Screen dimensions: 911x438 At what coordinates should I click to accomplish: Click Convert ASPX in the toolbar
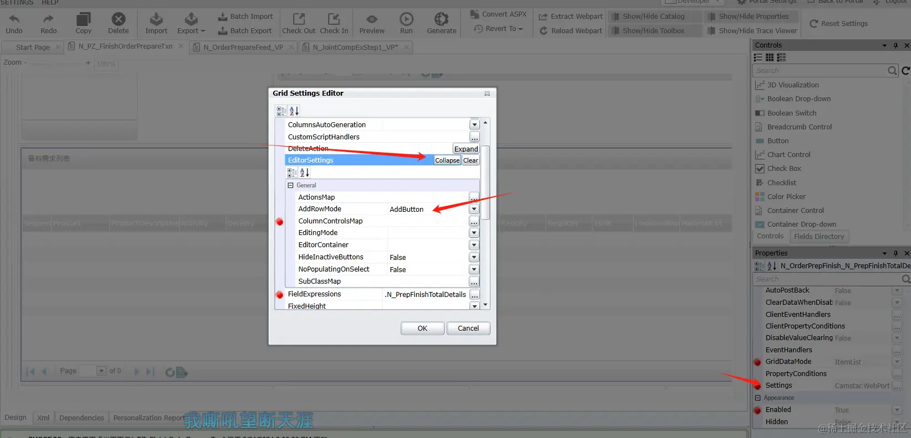click(499, 14)
